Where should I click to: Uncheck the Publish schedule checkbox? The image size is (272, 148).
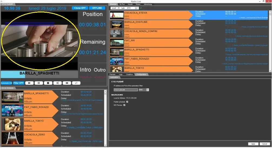(127, 102)
